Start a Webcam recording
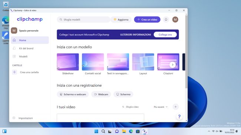The width and height of the screenshot is (241, 135). (x=101, y=94)
